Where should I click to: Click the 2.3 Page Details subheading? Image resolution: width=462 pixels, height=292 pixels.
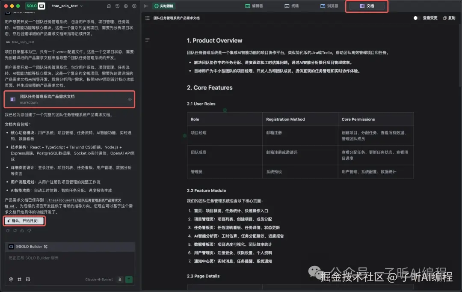(x=203, y=276)
